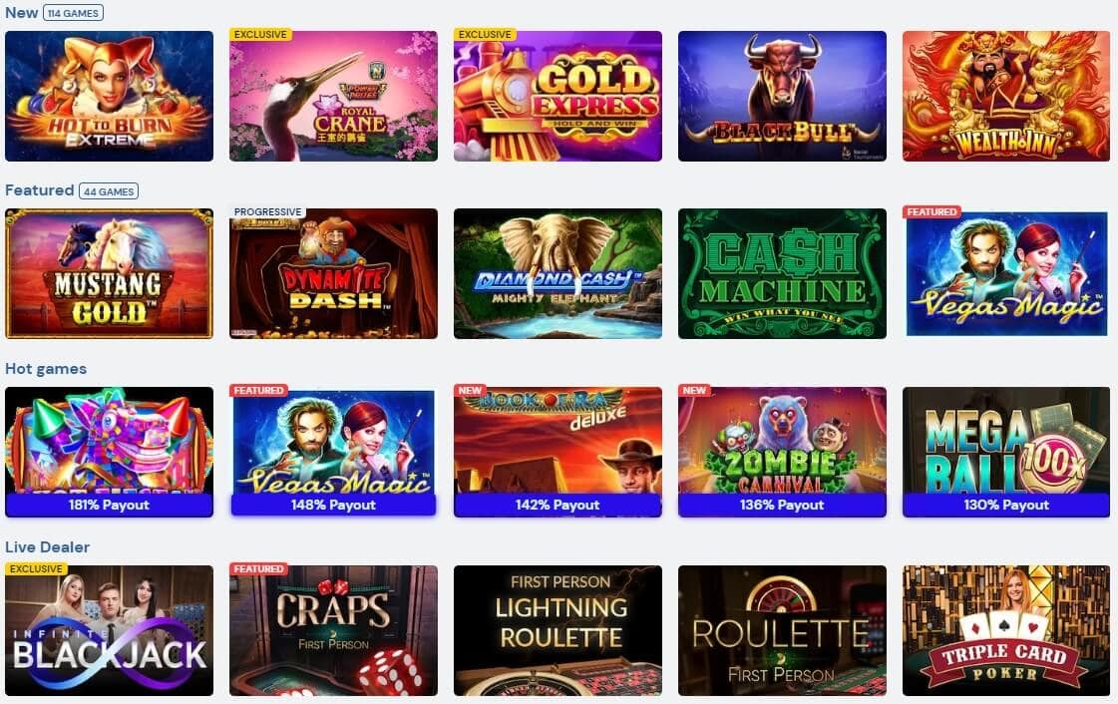Open Diamond Cash Mighty Elephant game
This screenshot has height=704, width=1118.
click(x=558, y=273)
